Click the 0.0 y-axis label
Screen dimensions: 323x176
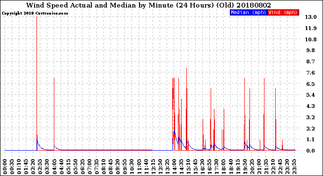point(311,151)
